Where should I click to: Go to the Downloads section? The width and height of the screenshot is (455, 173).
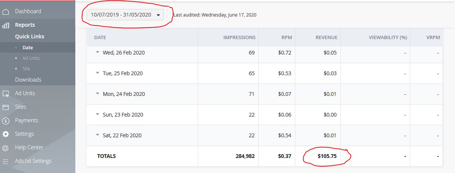click(x=28, y=80)
